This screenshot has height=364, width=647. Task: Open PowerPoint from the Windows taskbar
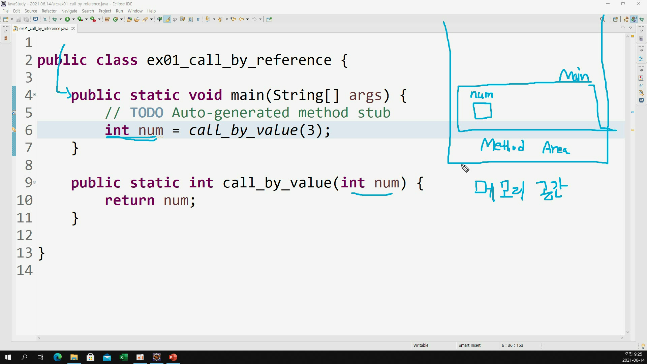[x=173, y=357]
